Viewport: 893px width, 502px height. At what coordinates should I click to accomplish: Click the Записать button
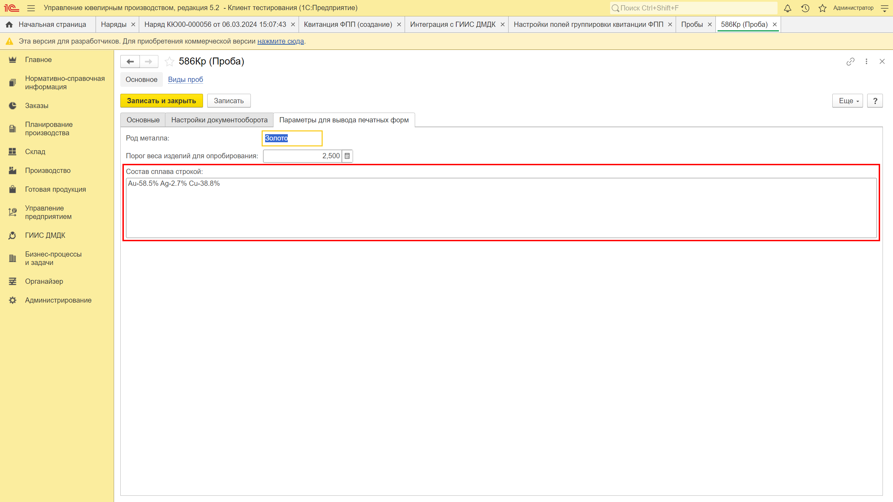(x=229, y=101)
